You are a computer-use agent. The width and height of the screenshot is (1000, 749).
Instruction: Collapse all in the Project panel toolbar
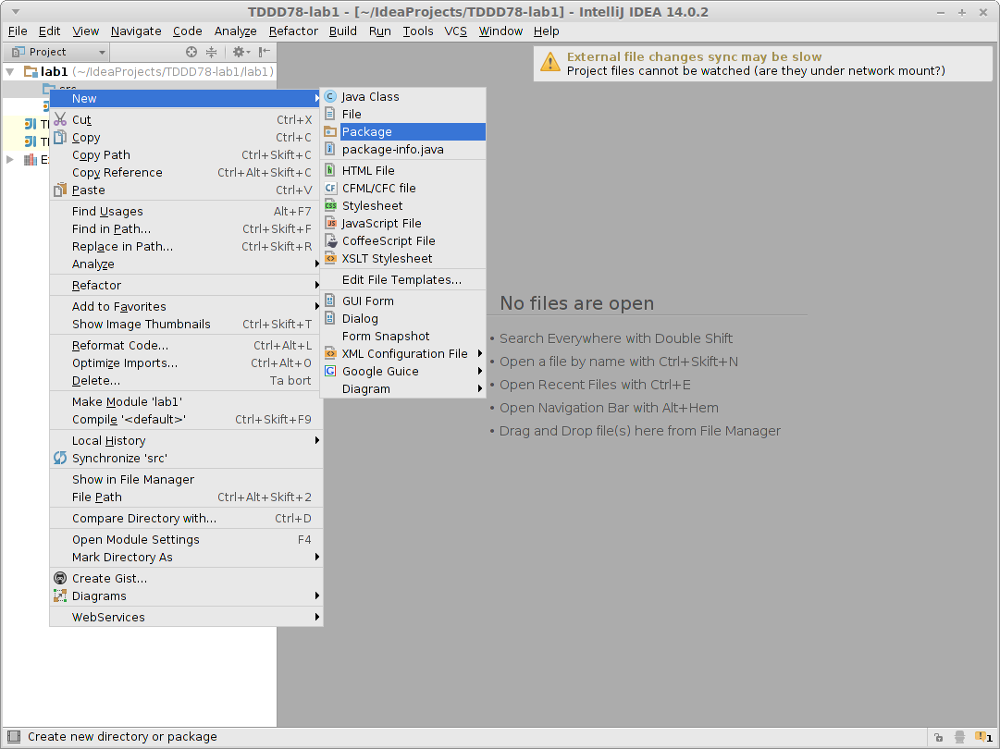point(211,52)
